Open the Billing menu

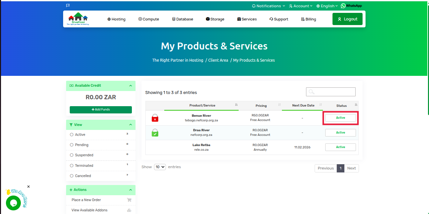tap(308, 19)
